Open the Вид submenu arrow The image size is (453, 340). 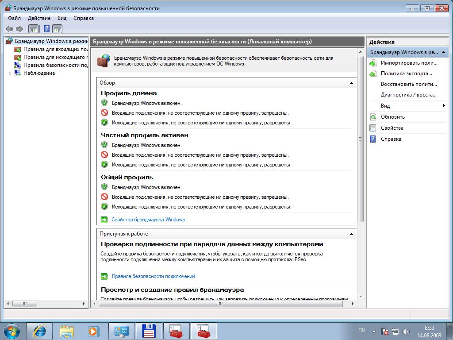(444, 106)
